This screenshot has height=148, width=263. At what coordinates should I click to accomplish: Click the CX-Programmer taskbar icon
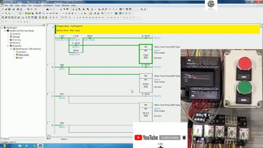click(x=40, y=146)
